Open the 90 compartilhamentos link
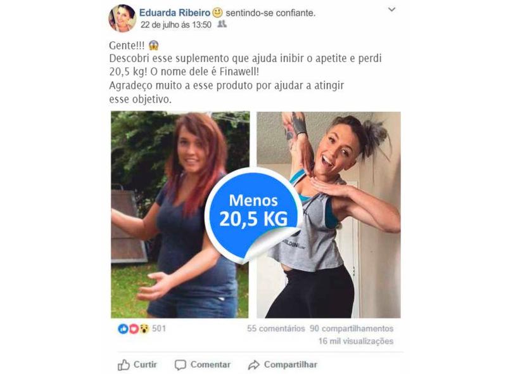The image size is (513, 374). (x=351, y=328)
